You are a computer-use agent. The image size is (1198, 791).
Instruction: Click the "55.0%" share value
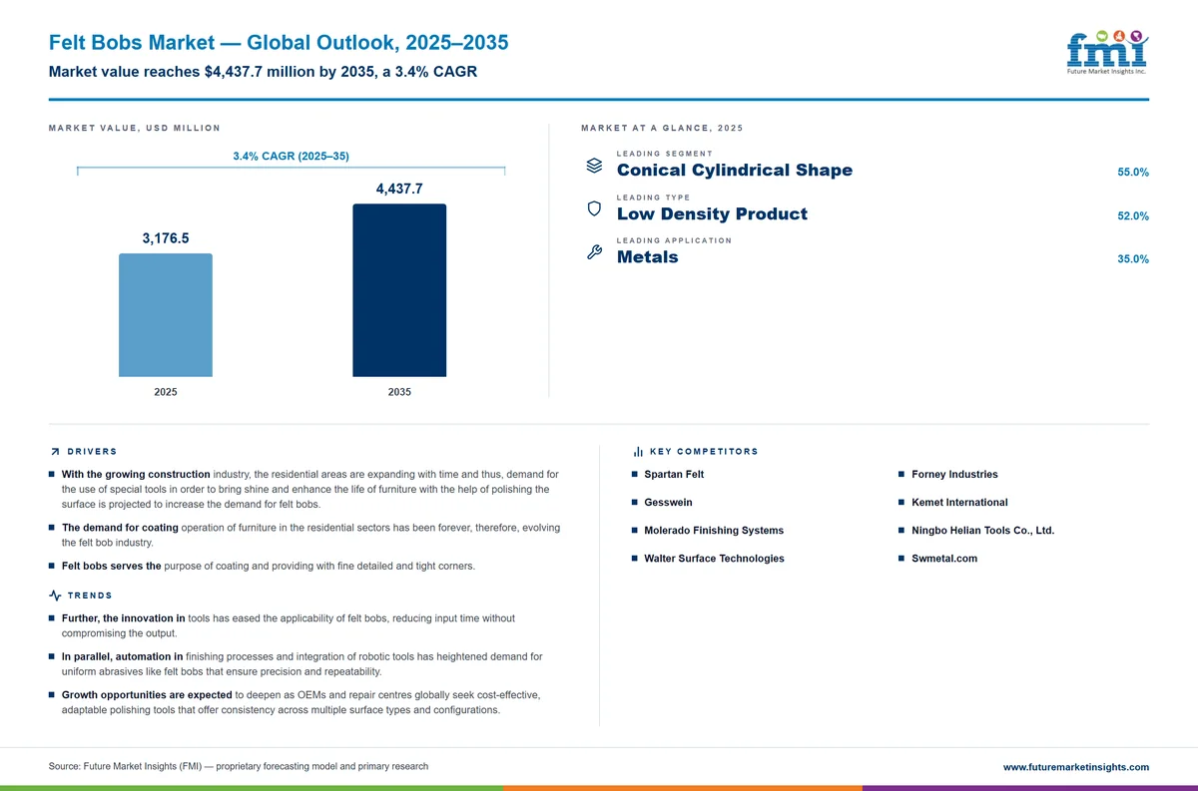coord(1133,173)
